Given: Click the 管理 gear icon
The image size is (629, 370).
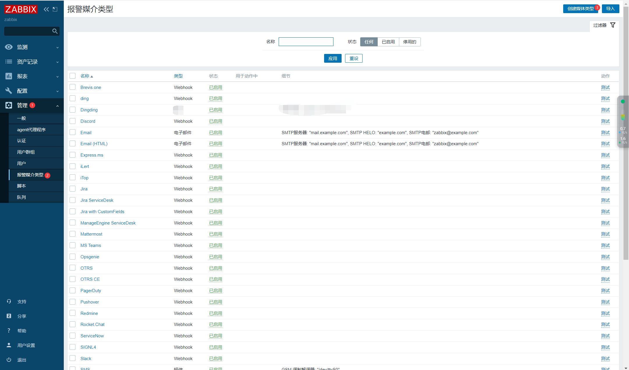Looking at the screenshot, I should click(x=9, y=105).
